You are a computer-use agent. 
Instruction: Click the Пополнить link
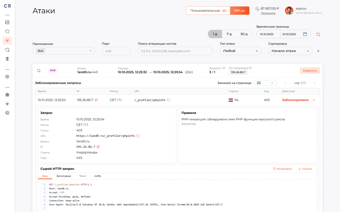(x=268, y=13)
